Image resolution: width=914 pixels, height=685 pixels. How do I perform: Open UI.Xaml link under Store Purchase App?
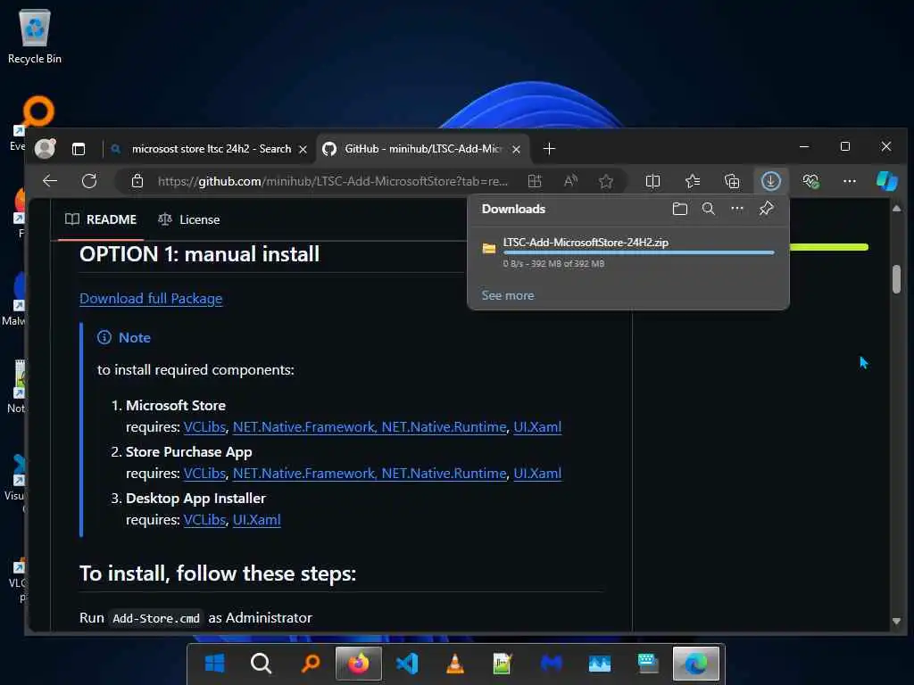pyautogui.click(x=537, y=474)
